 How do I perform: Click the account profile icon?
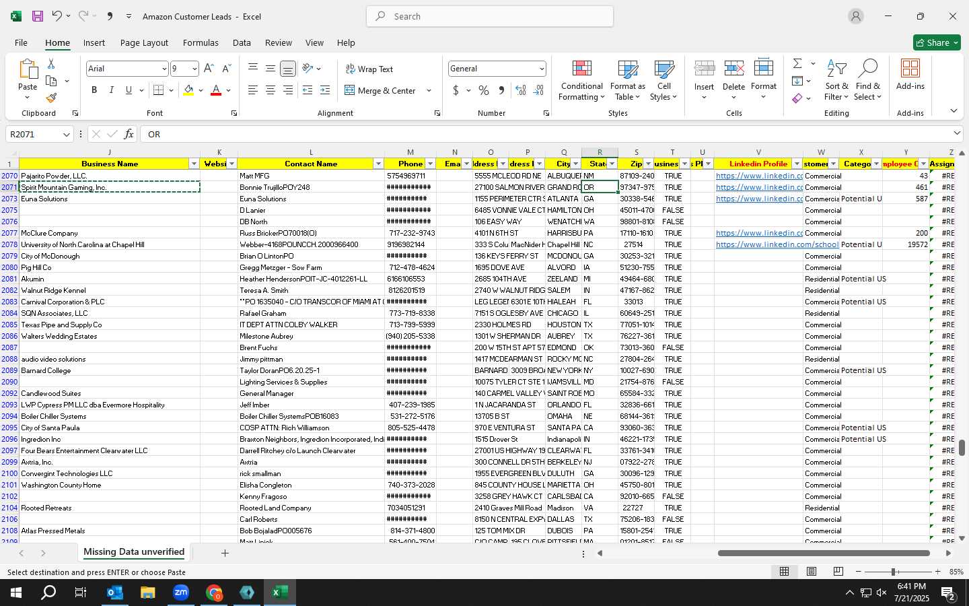(x=856, y=16)
